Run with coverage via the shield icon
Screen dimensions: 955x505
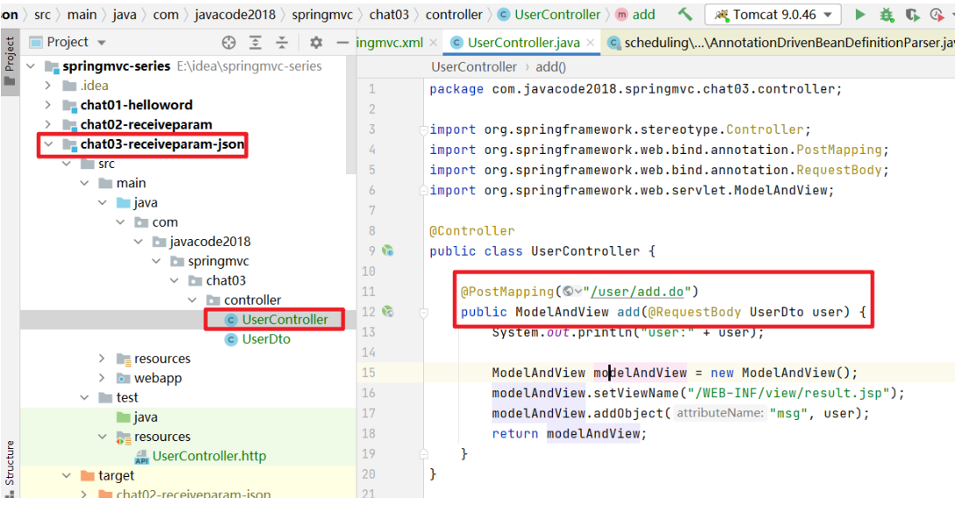tap(912, 15)
